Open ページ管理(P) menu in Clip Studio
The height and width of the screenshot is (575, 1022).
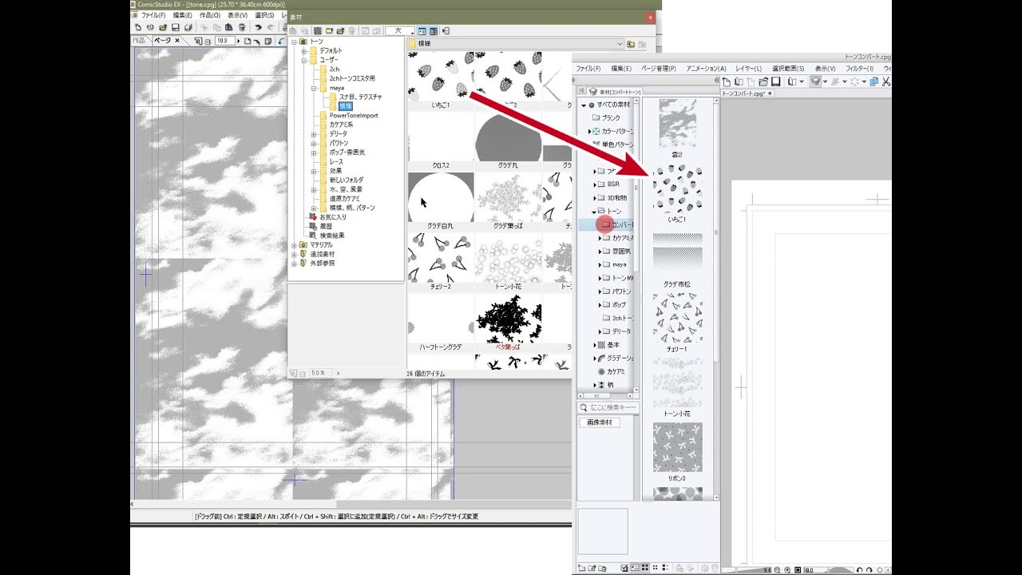[x=658, y=69]
